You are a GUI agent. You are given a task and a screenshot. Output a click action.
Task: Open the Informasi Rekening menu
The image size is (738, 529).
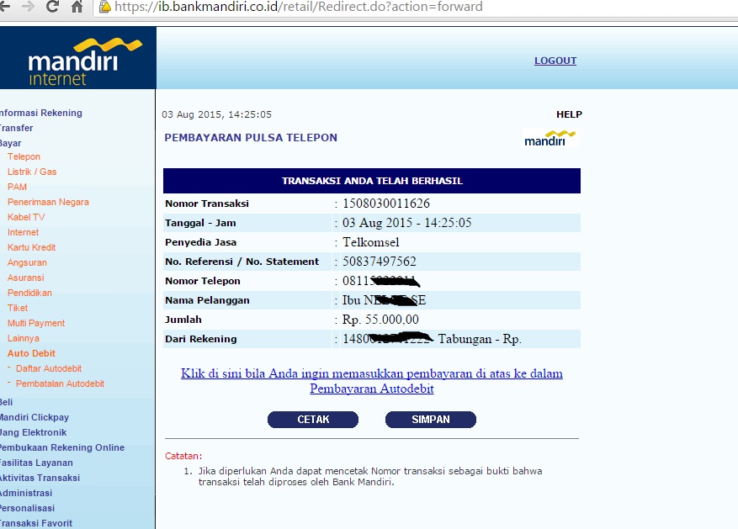coord(41,113)
